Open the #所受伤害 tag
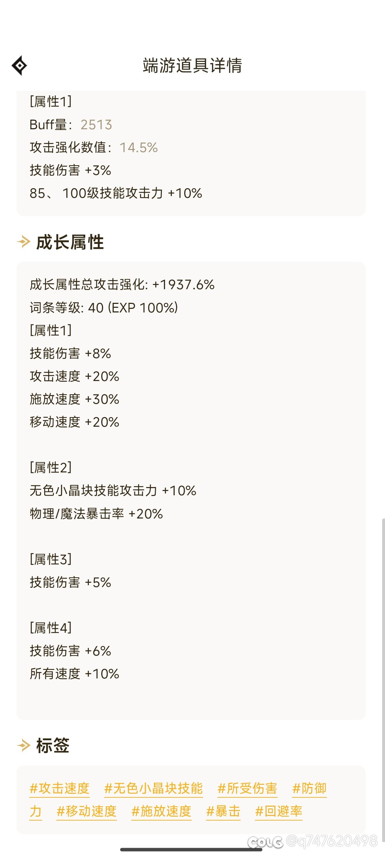 coord(247,788)
